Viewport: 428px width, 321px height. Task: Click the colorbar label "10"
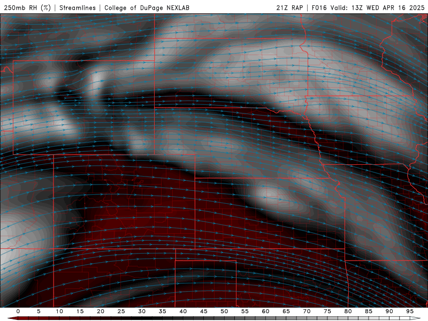click(x=59, y=311)
